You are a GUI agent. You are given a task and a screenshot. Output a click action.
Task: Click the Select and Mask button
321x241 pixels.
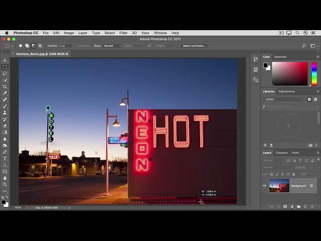coord(194,46)
